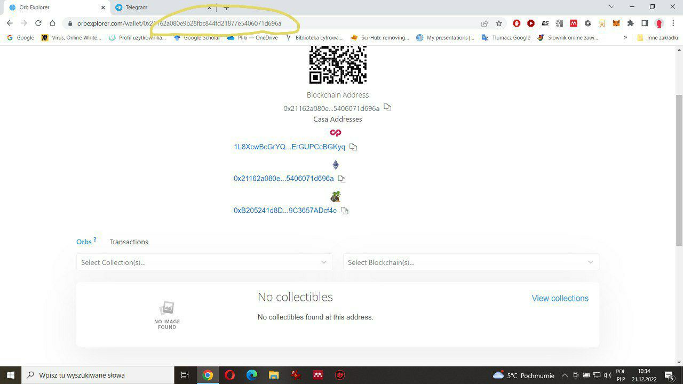Toggle the browser side panel
The height and width of the screenshot is (384, 683).
point(645,23)
